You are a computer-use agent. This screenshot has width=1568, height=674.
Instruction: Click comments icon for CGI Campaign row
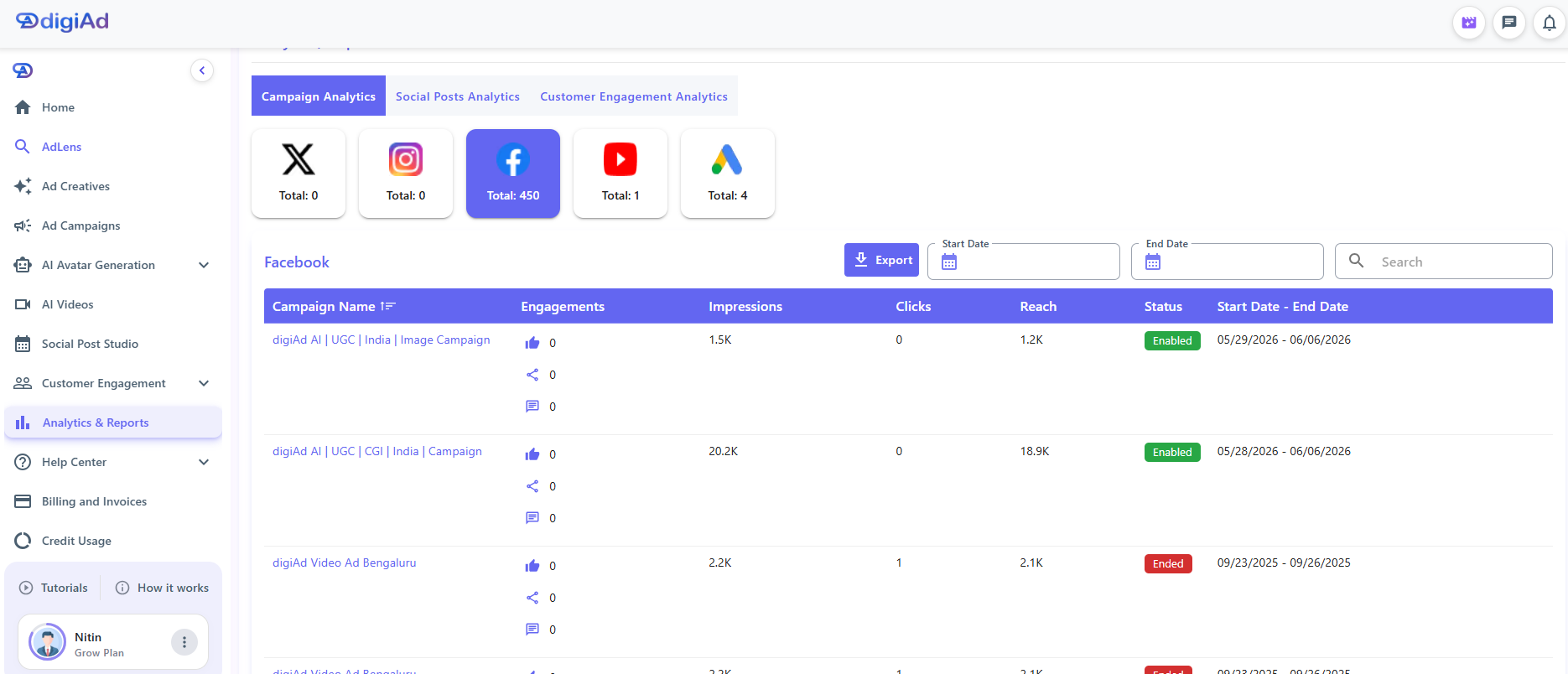point(532,518)
